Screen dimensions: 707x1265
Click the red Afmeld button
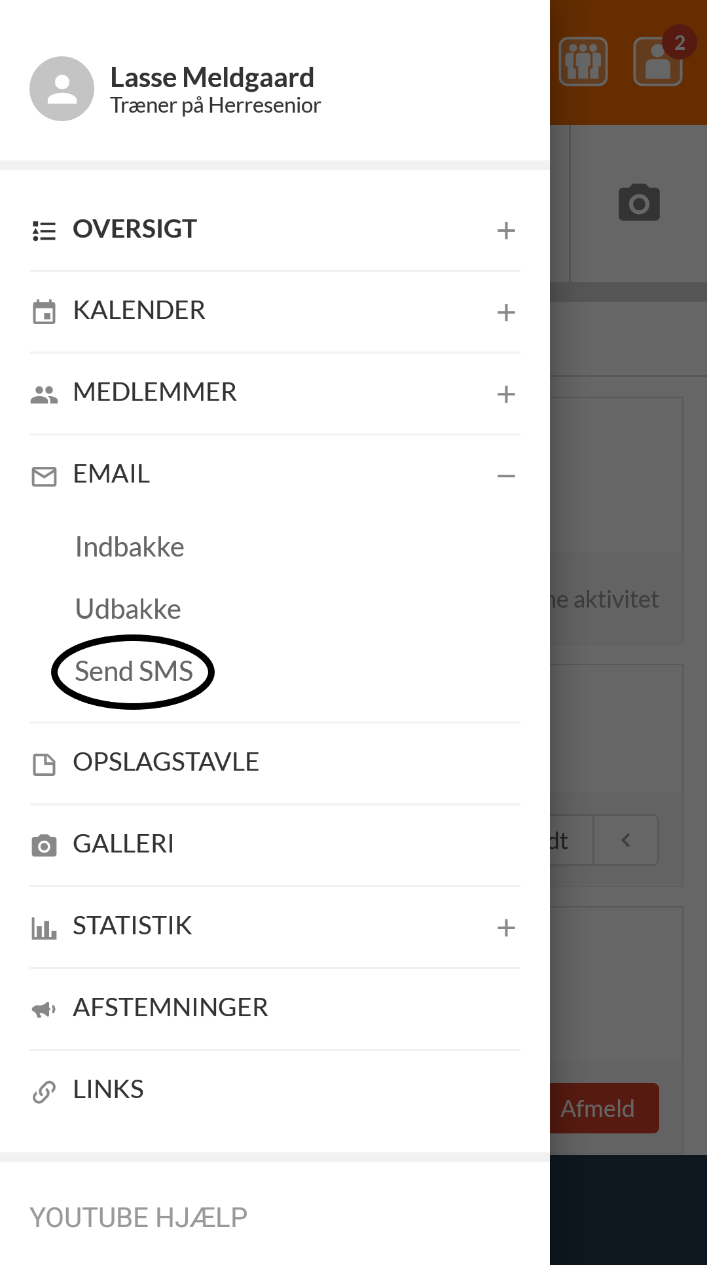604,1109
